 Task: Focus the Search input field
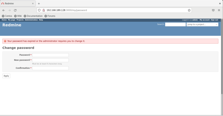[x=175, y=25]
